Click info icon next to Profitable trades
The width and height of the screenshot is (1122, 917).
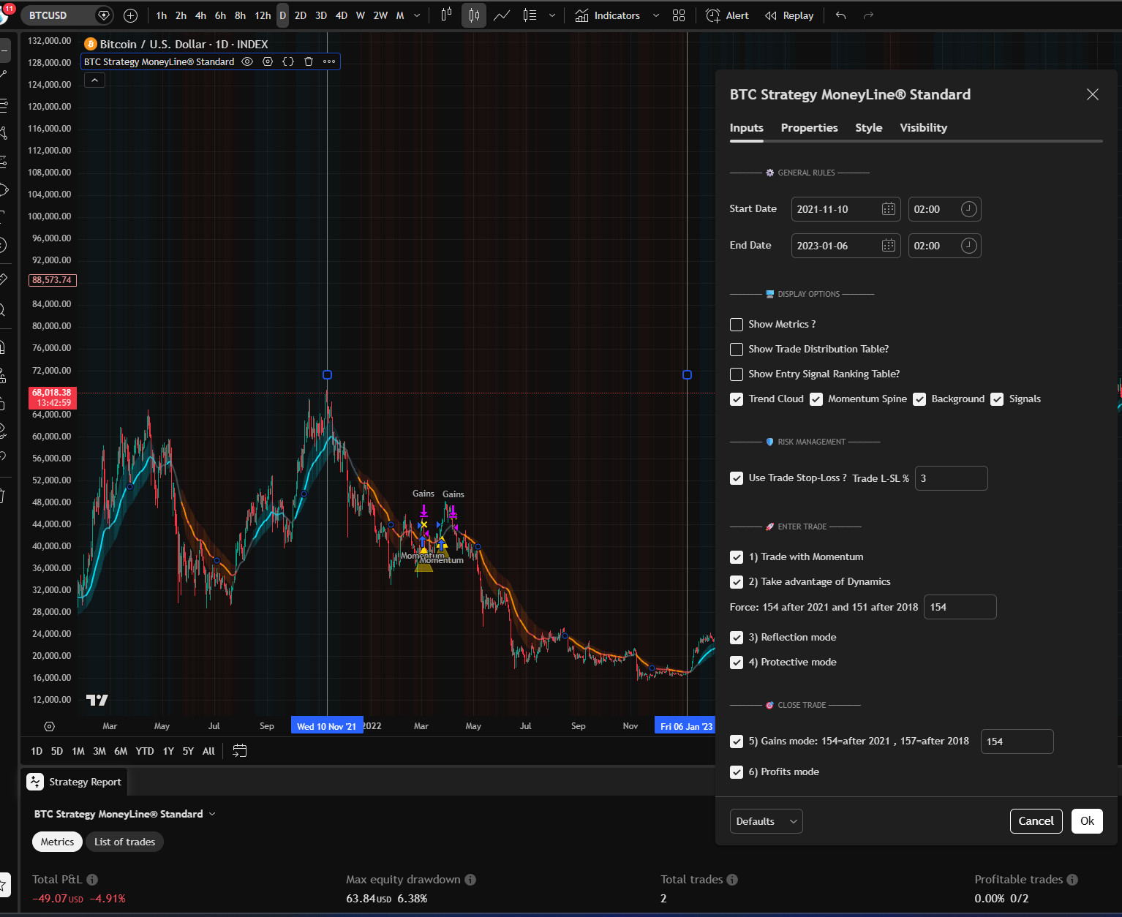pos(1072,880)
